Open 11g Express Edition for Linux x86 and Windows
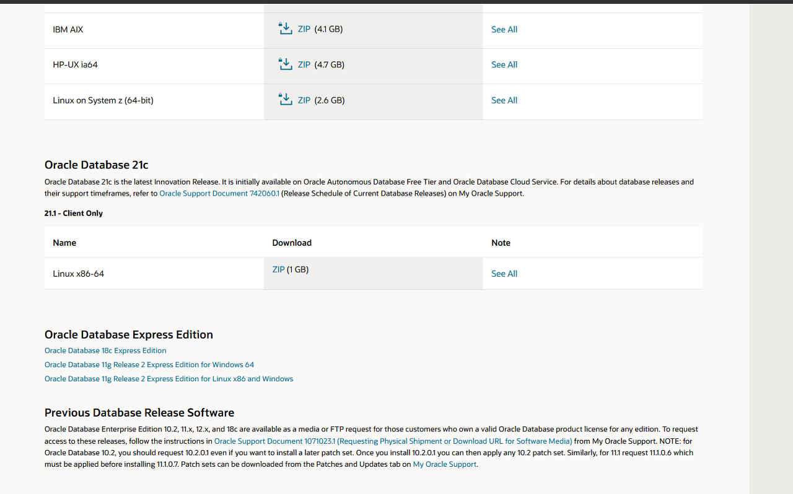 [169, 379]
